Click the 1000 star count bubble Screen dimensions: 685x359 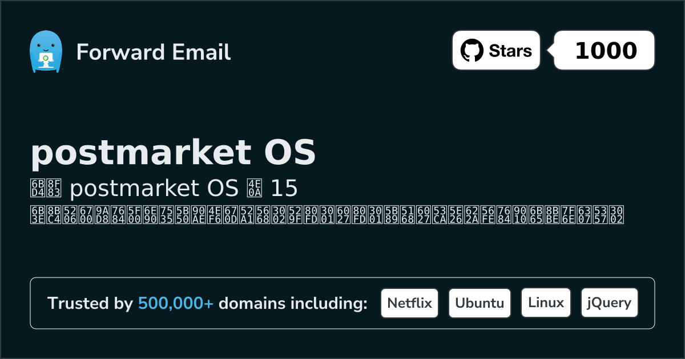(x=605, y=51)
